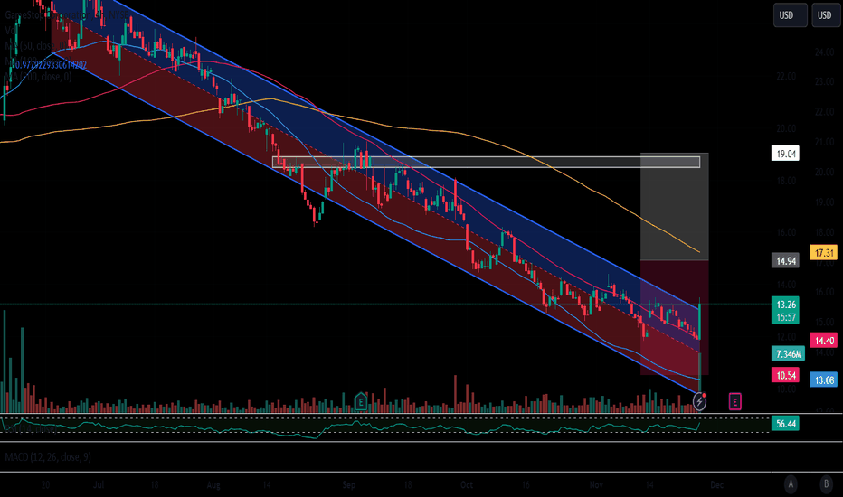Click the pink 10.54 stop price label

coord(785,375)
